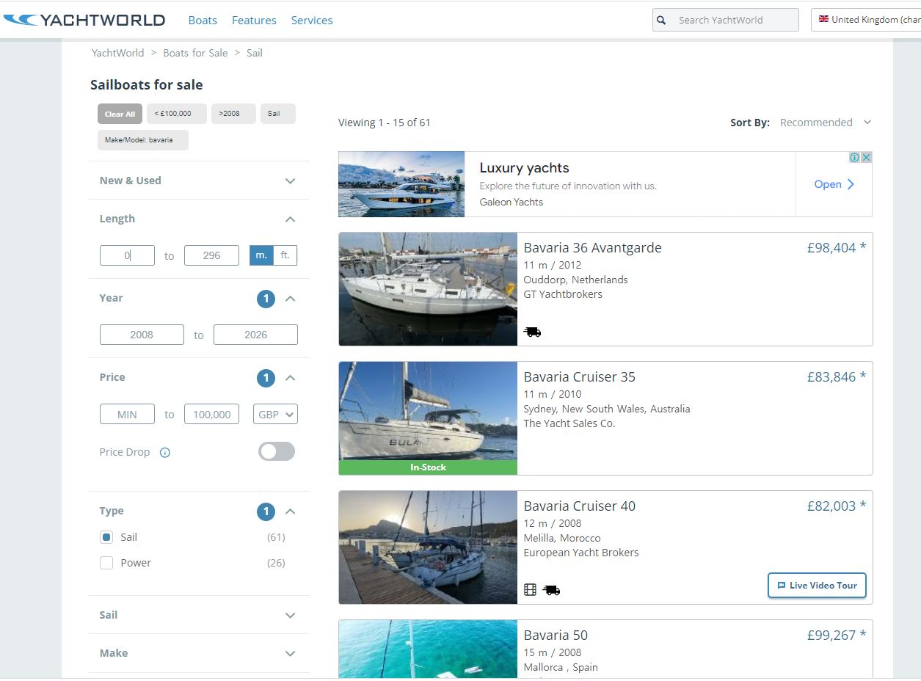Image resolution: width=921 pixels, height=681 pixels.
Task: Go to Boats for Sale breadcrumb
Action: click(195, 53)
